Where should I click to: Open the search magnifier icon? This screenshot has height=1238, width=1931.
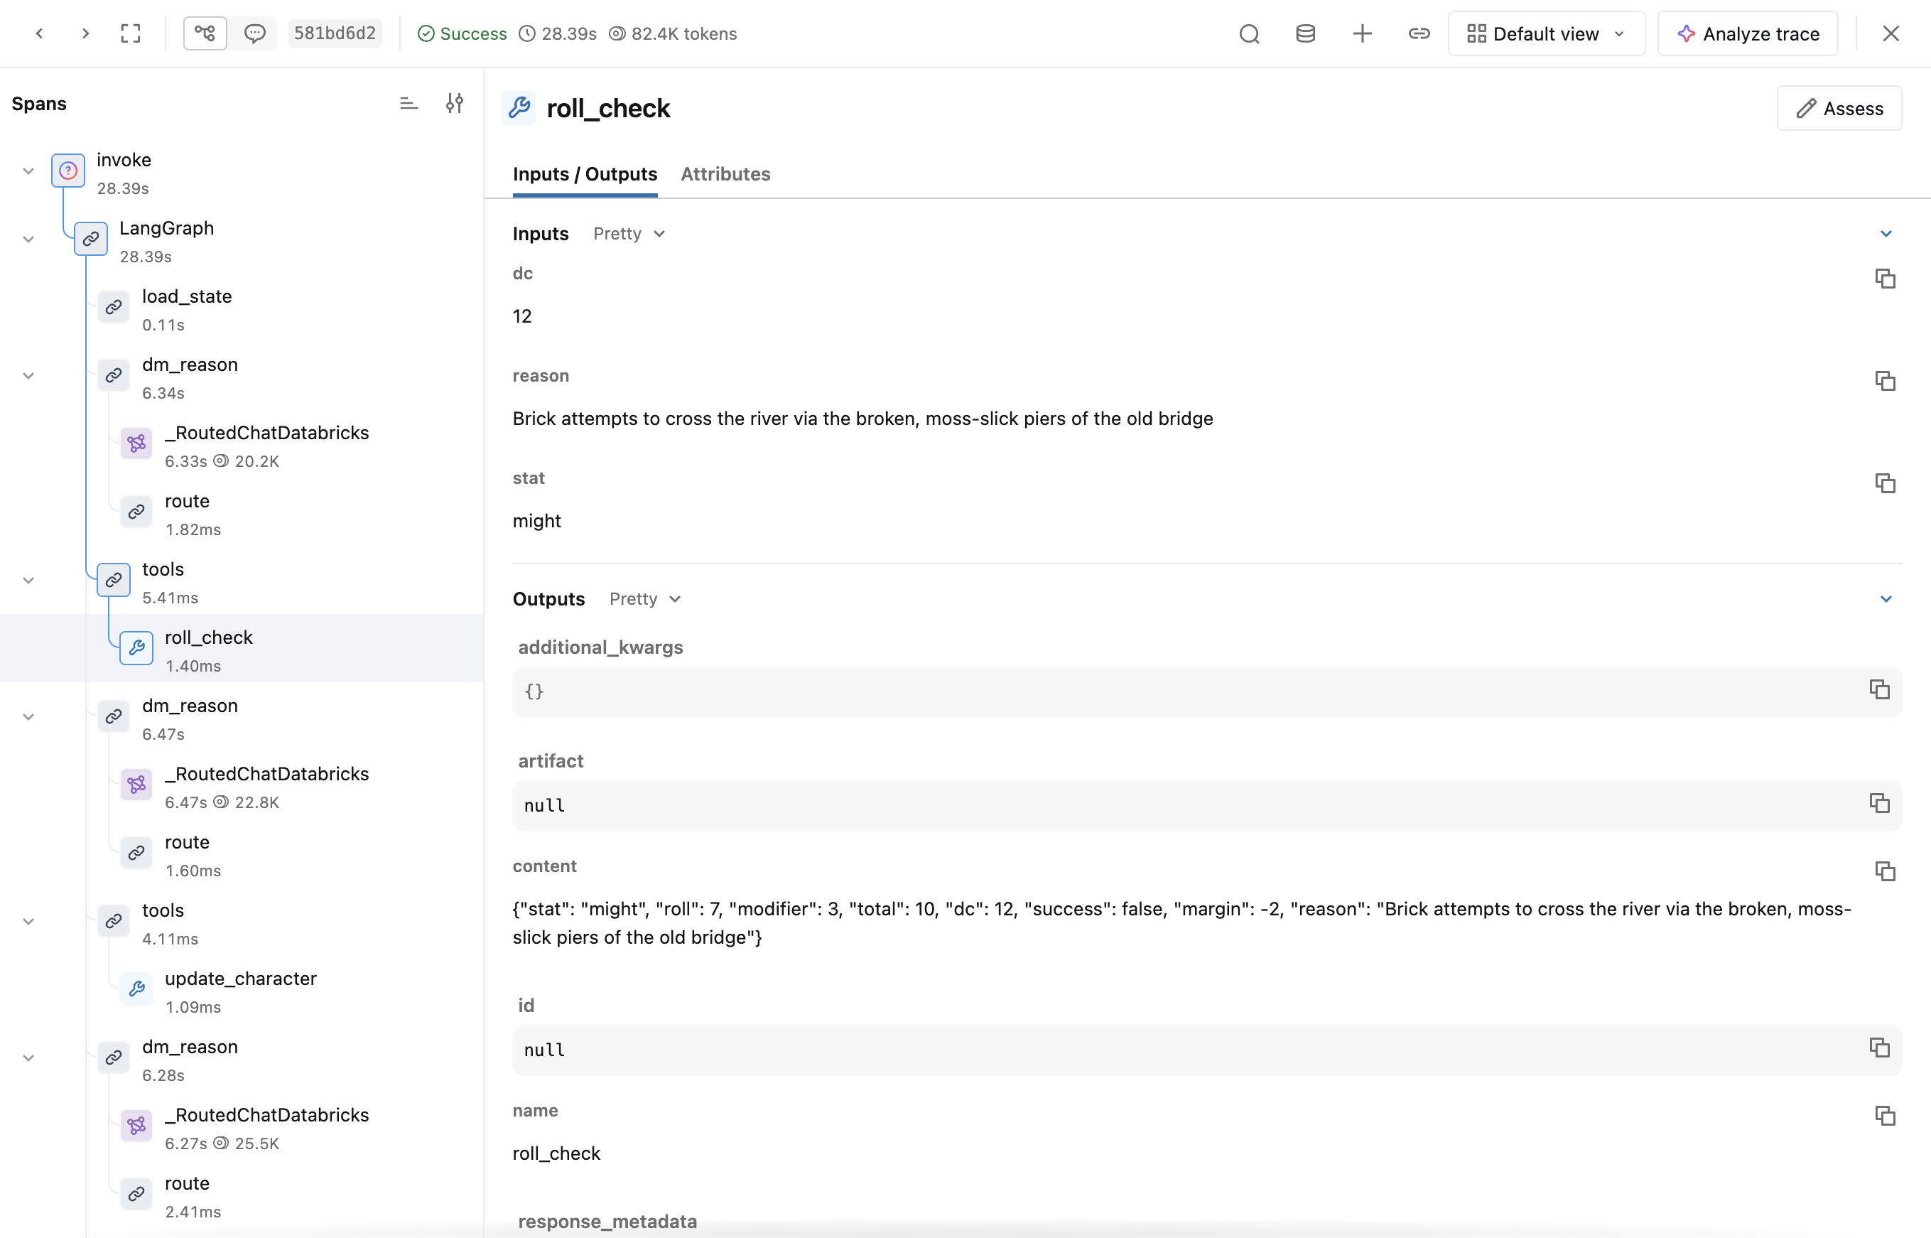[x=1249, y=34]
